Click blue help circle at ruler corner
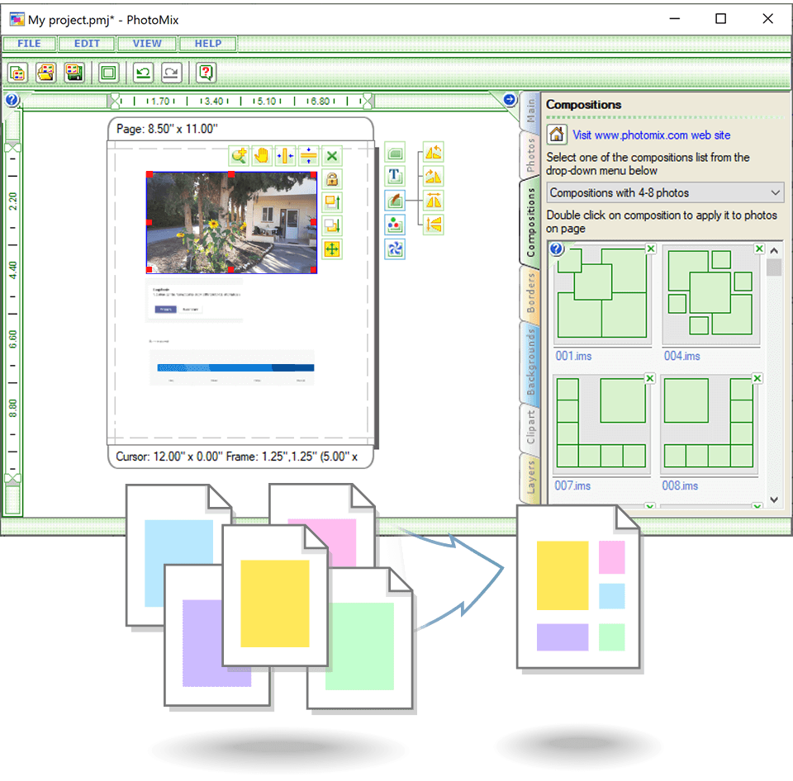Viewport: 793px width, 781px height. coord(12,100)
